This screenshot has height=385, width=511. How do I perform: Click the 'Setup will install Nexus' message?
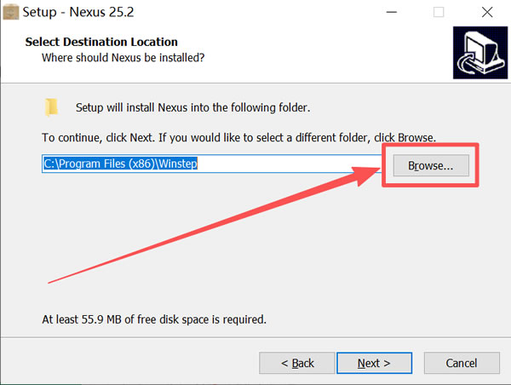193,107
